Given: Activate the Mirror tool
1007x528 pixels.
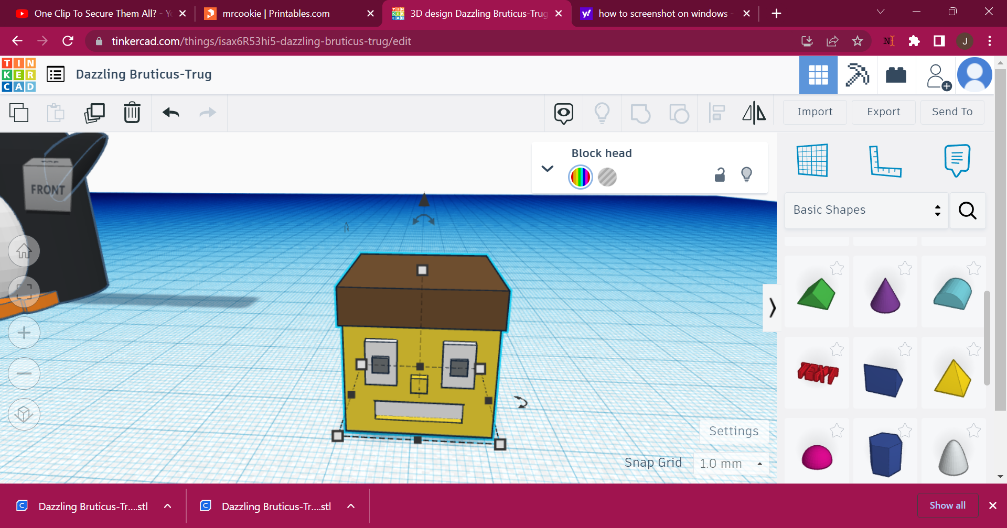Looking at the screenshot, I should click(754, 113).
